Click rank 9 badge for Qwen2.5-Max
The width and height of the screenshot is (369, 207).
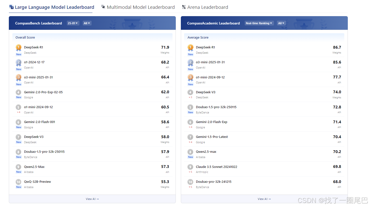(18, 167)
